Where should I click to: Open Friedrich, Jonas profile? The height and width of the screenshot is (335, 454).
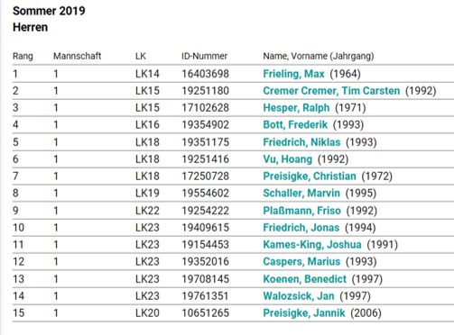[x=301, y=228]
